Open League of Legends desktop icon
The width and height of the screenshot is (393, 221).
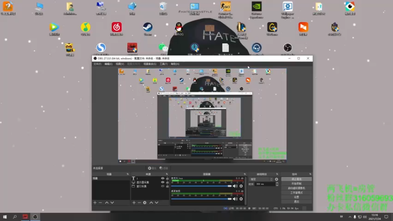[x=241, y=29]
